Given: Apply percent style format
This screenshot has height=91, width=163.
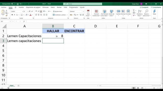Looking at the screenshot, I should [x=75, y=15].
